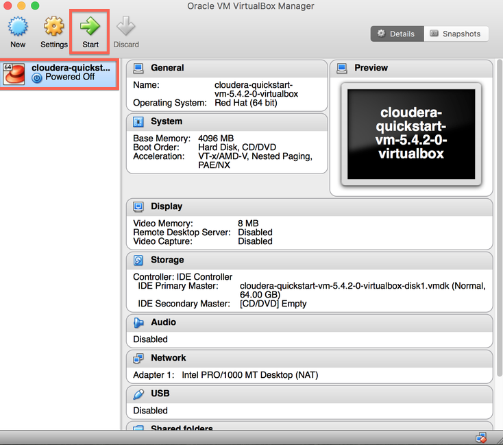Open the Storage section header link
503x445 pixels.
point(167,260)
